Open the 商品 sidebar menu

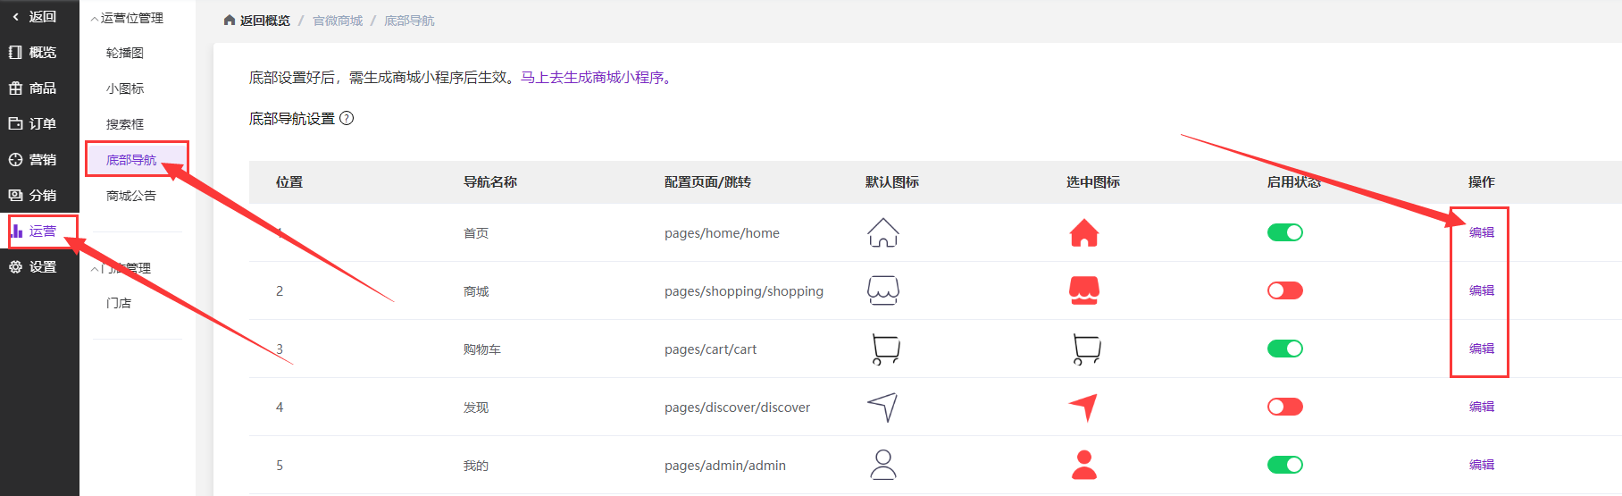(33, 88)
